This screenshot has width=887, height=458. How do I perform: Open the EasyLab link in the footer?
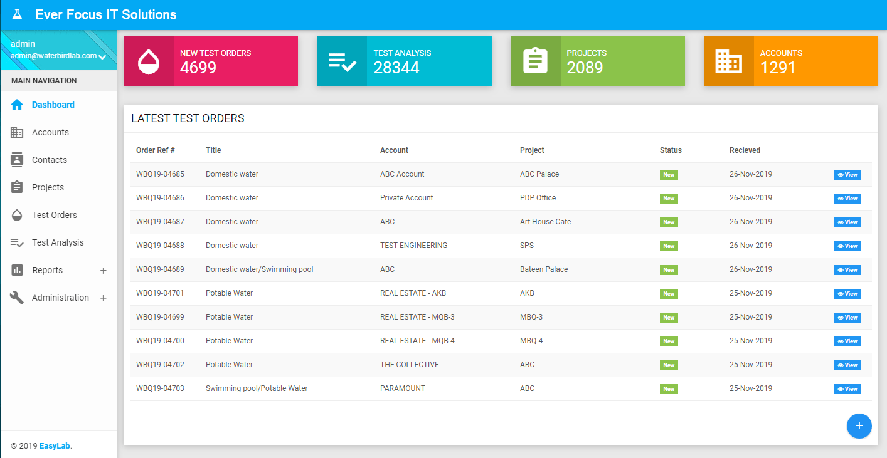pyautogui.click(x=55, y=445)
